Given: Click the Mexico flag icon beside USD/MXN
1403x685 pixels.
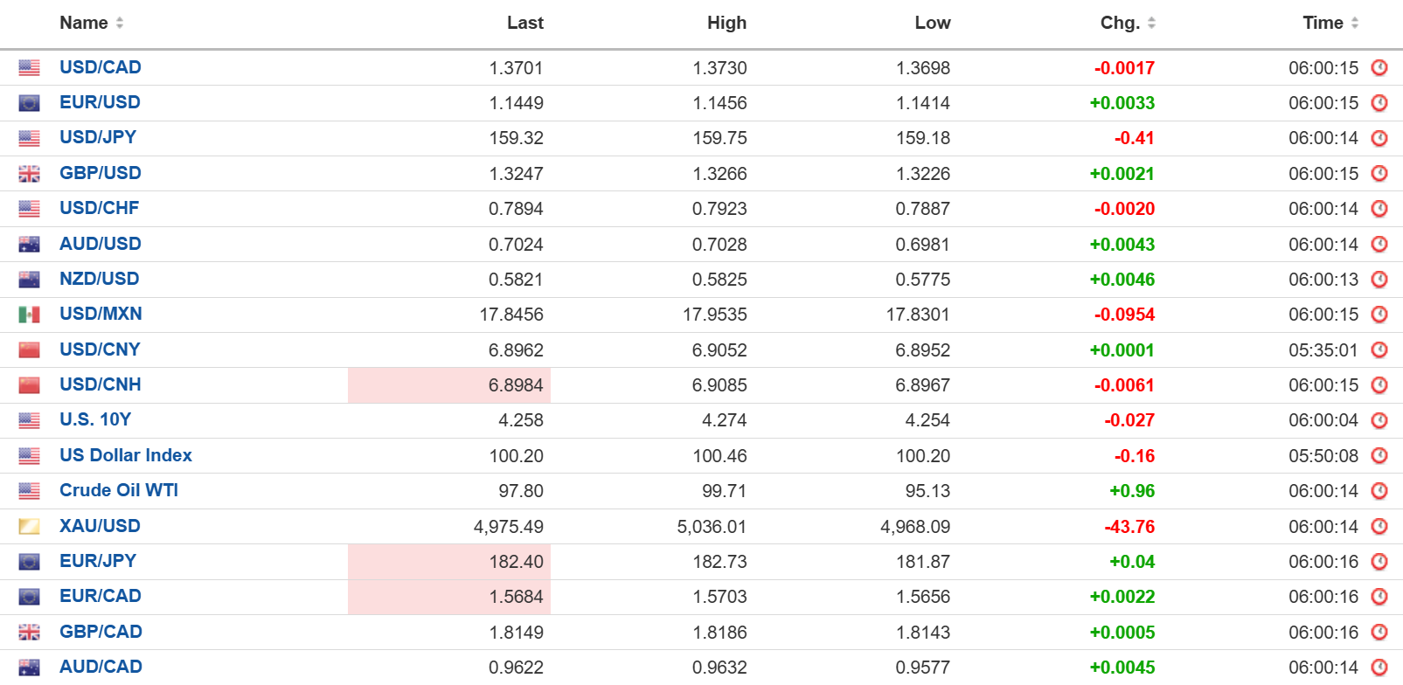Looking at the screenshot, I should click(29, 315).
